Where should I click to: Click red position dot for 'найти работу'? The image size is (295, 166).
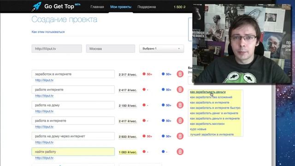tap(144, 152)
